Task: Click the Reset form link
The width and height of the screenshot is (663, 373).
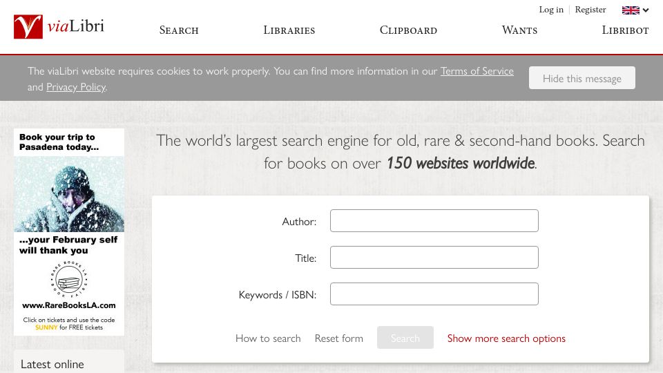Action: pos(338,338)
